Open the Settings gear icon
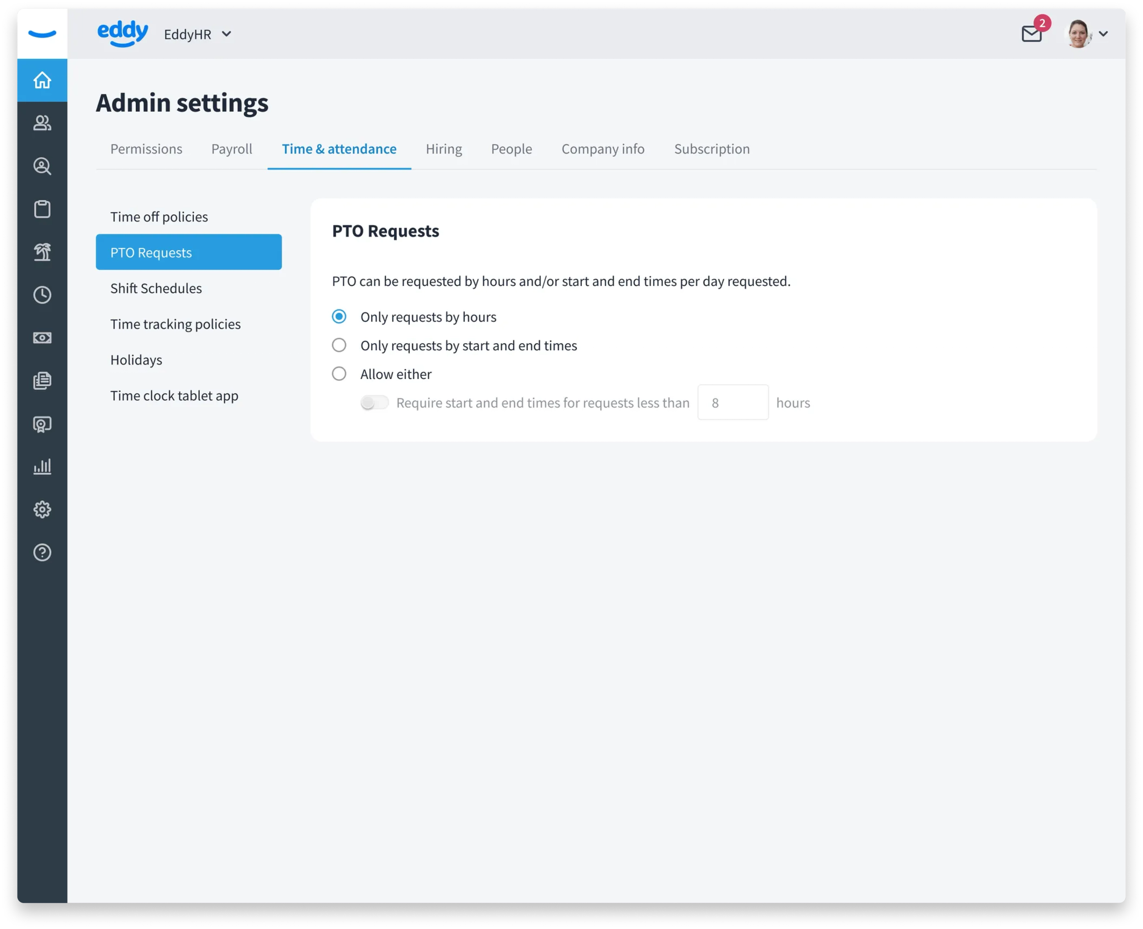The image size is (1143, 929). [42, 509]
